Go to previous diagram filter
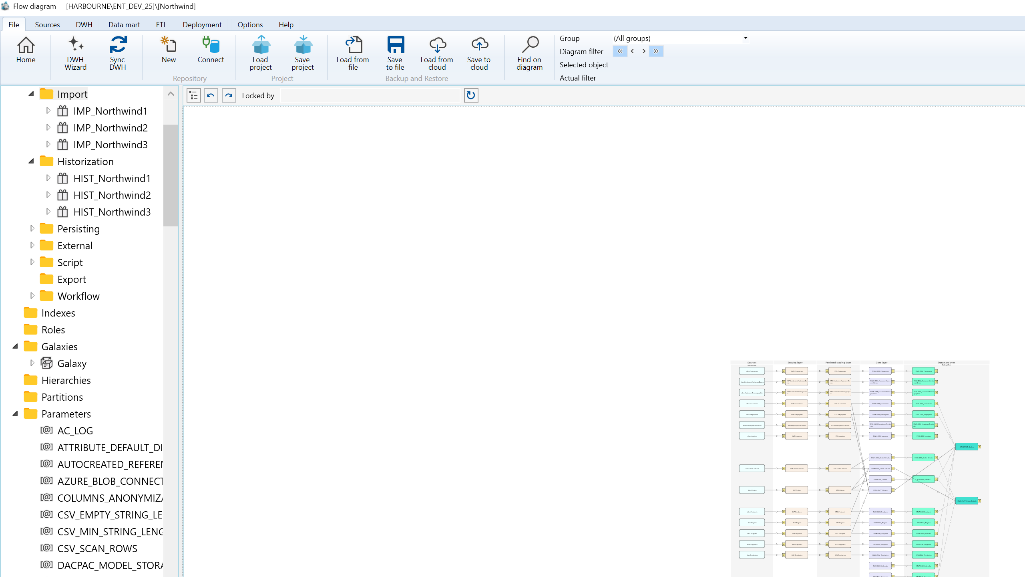The width and height of the screenshot is (1025, 577). tap(632, 51)
